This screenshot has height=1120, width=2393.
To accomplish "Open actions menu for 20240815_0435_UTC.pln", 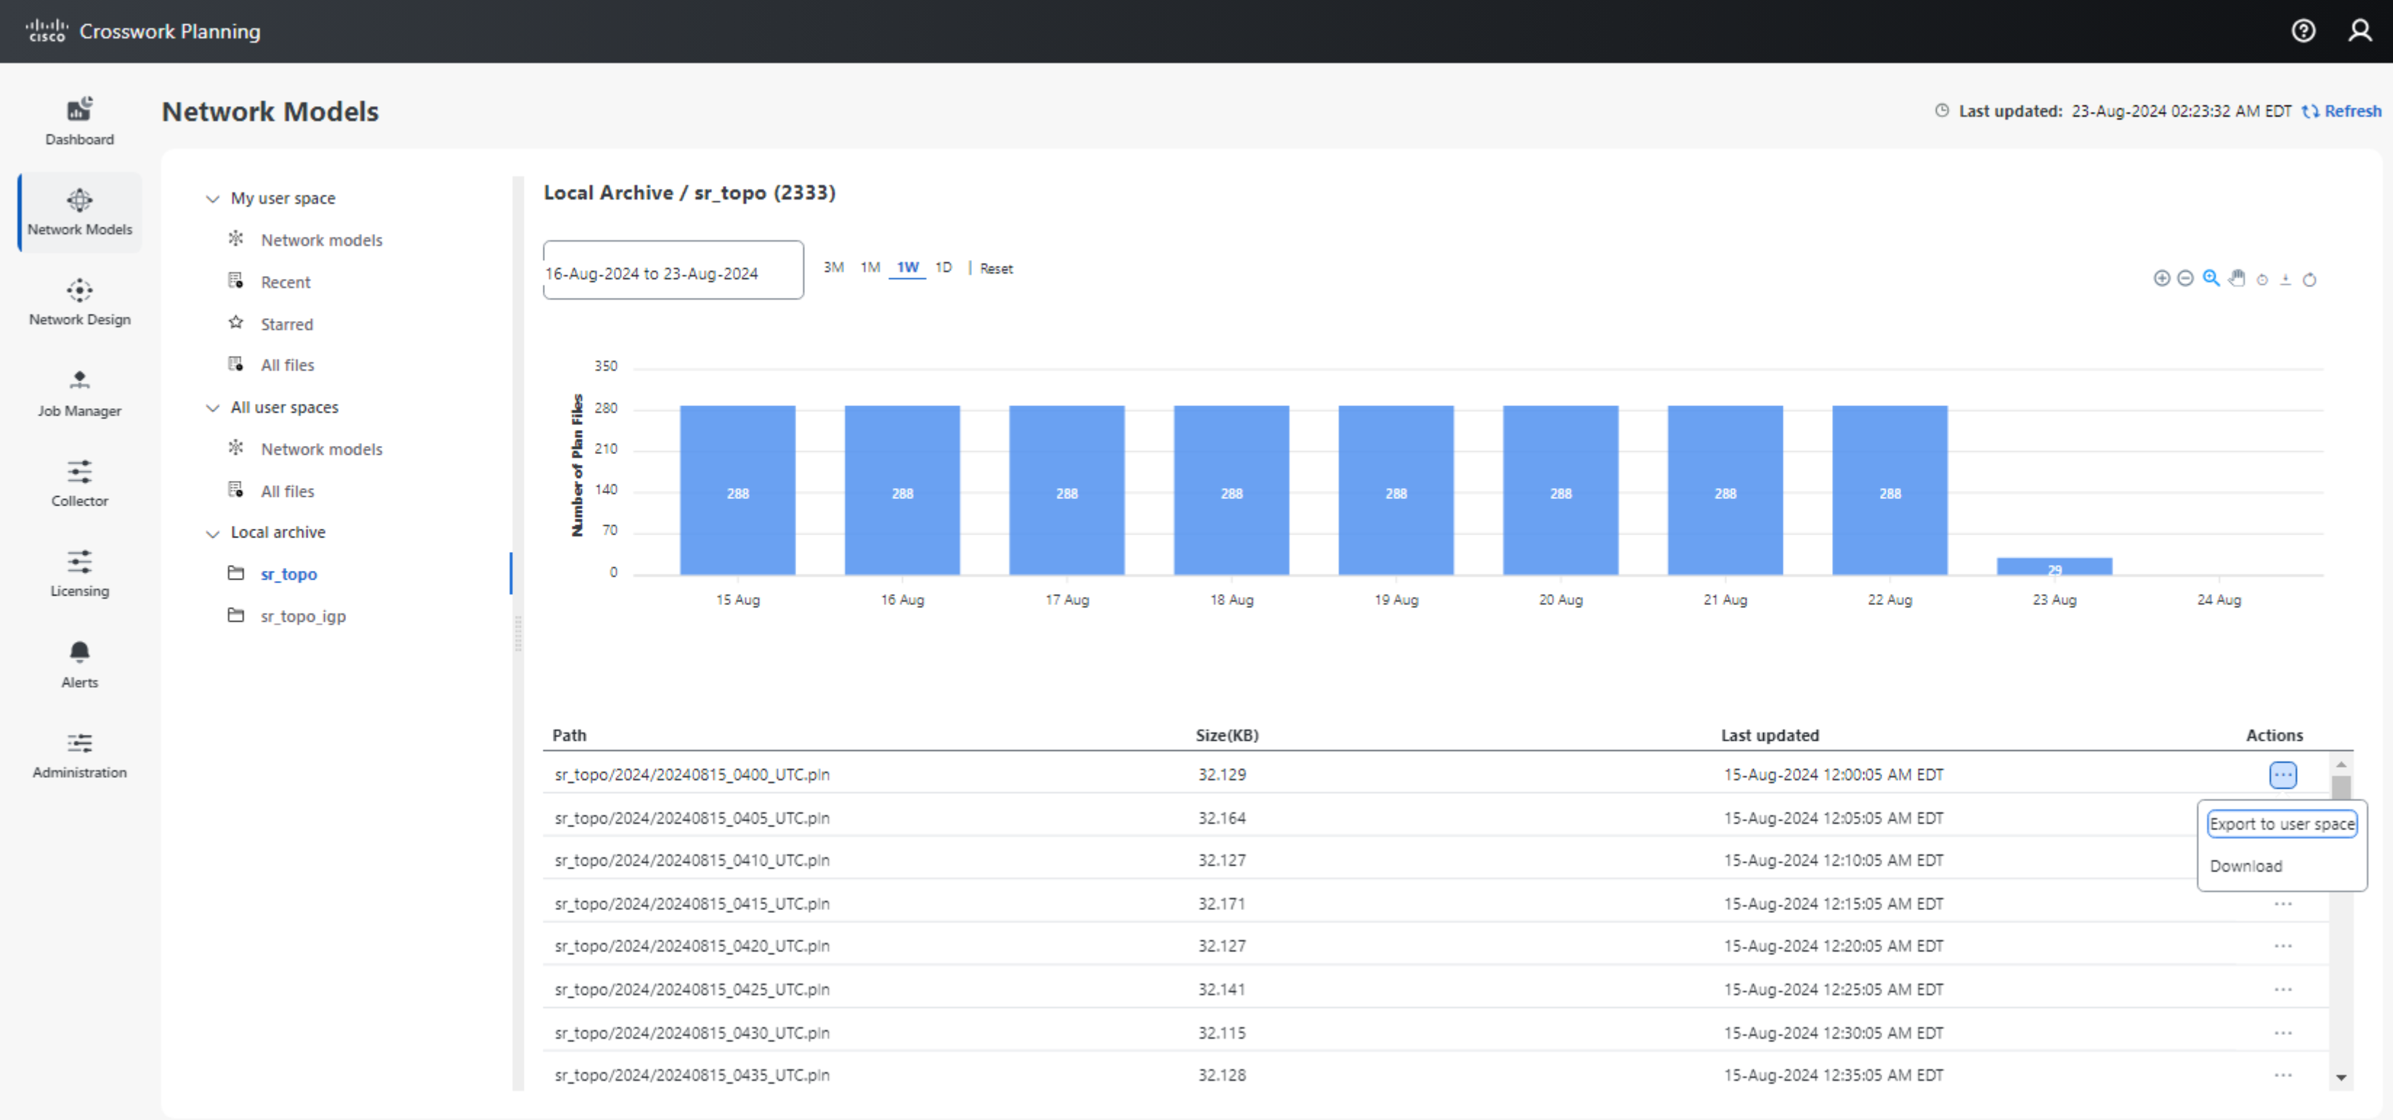I will [x=2283, y=1076].
